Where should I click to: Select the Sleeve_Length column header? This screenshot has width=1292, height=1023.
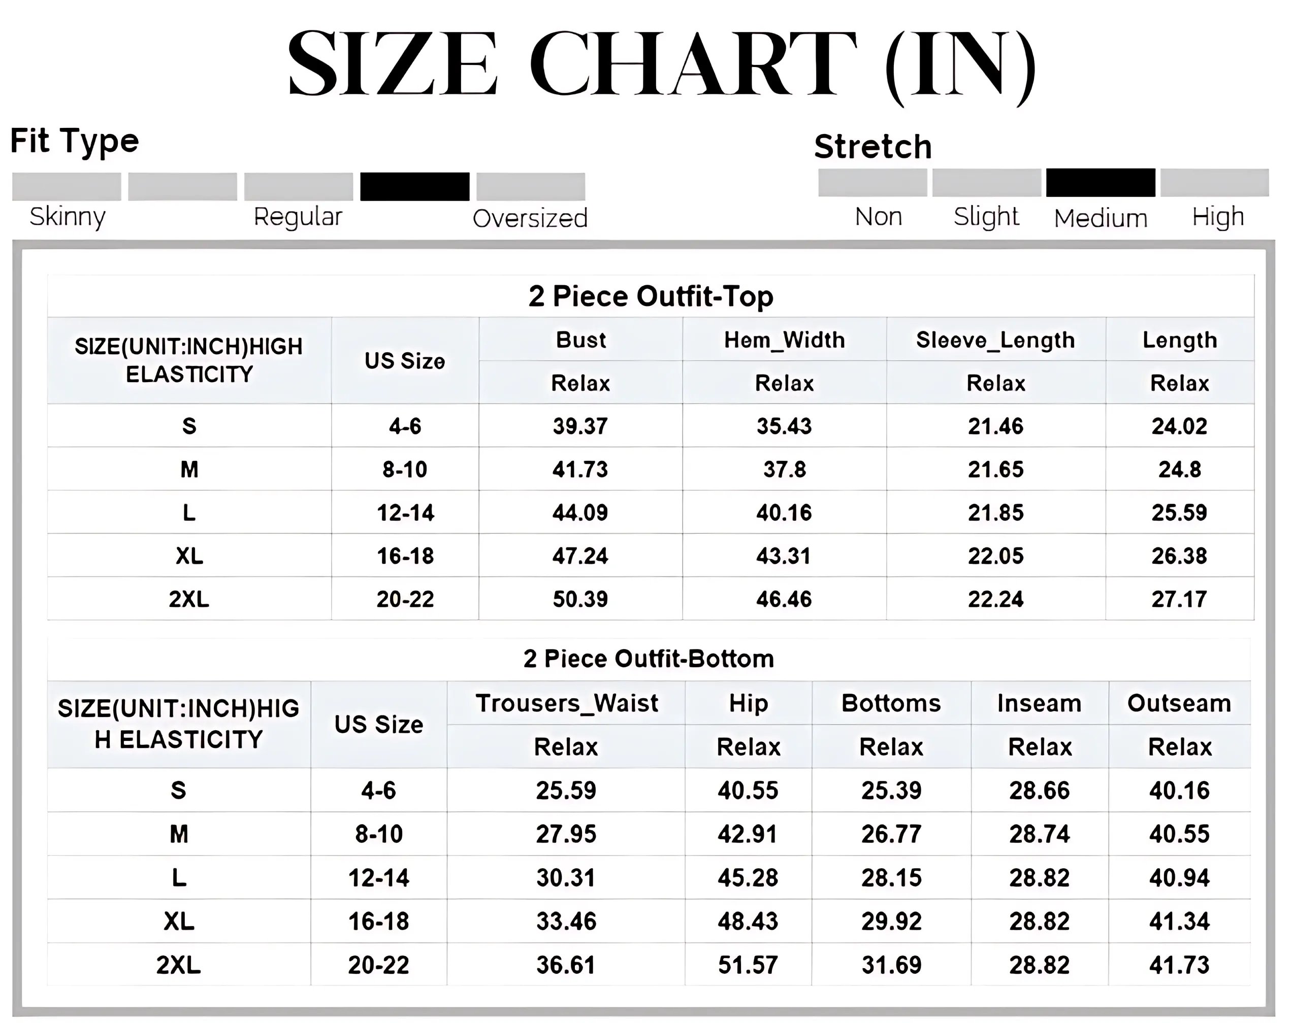tap(995, 340)
